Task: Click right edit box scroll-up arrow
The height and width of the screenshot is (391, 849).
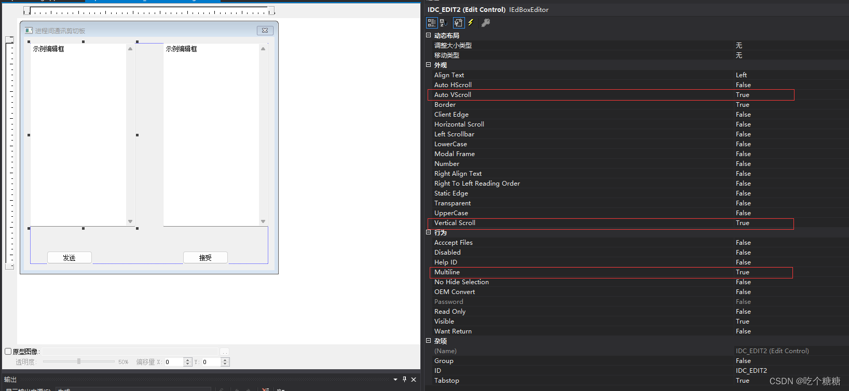Action: click(x=263, y=49)
